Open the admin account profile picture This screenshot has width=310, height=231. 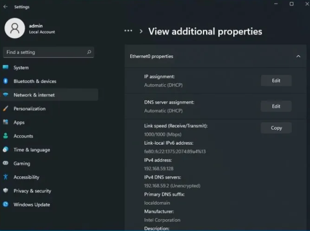point(14,28)
